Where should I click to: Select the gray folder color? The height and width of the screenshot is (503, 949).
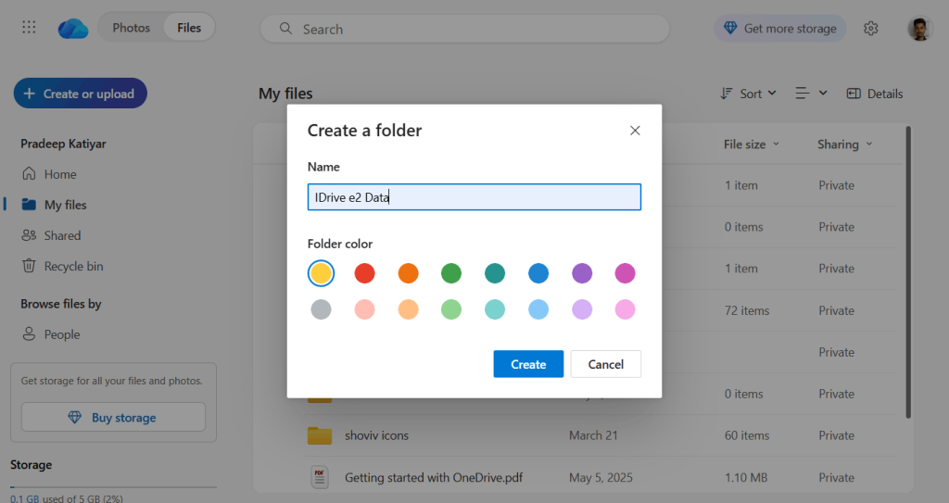(321, 309)
